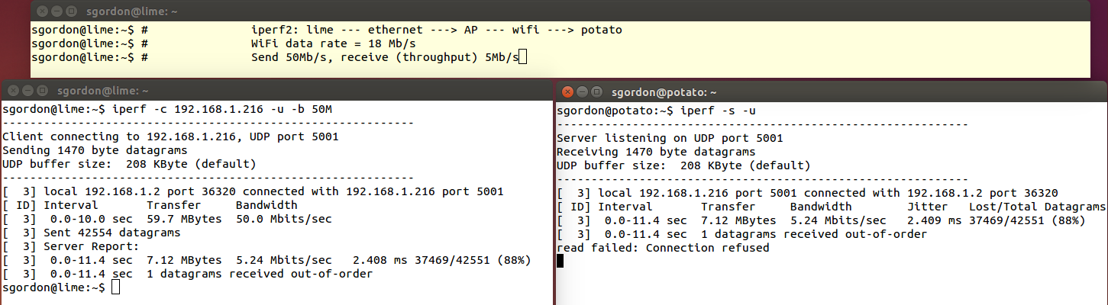Image resolution: width=1108 pixels, height=305 pixels.
Task: Close the sgordon@potato terminal window
Action: [568, 92]
